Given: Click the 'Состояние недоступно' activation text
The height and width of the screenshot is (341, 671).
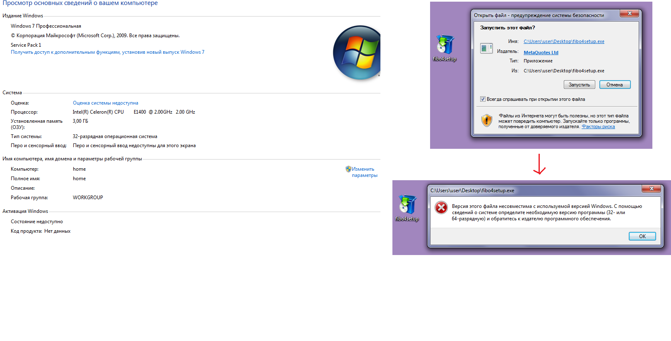Looking at the screenshot, I should [x=37, y=222].
